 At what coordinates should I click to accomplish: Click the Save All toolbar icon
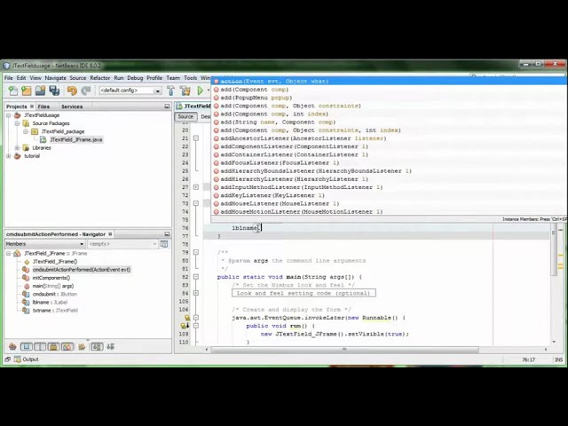coord(54,91)
